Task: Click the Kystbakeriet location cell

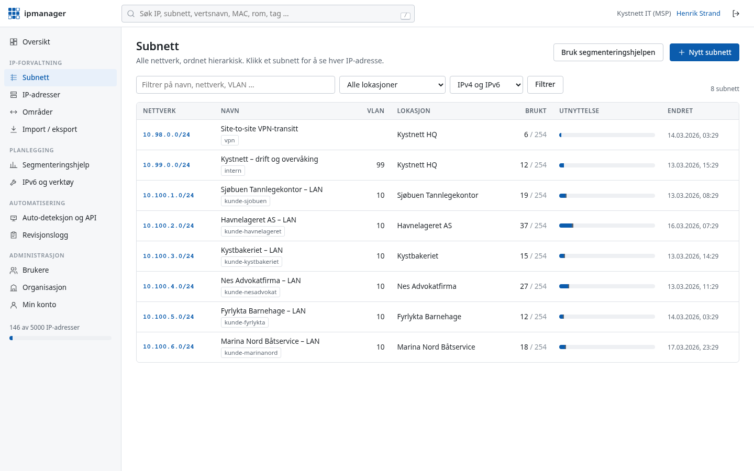Action: click(x=418, y=256)
